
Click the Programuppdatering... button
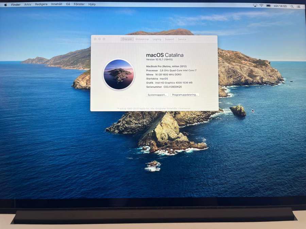click(185, 95)
